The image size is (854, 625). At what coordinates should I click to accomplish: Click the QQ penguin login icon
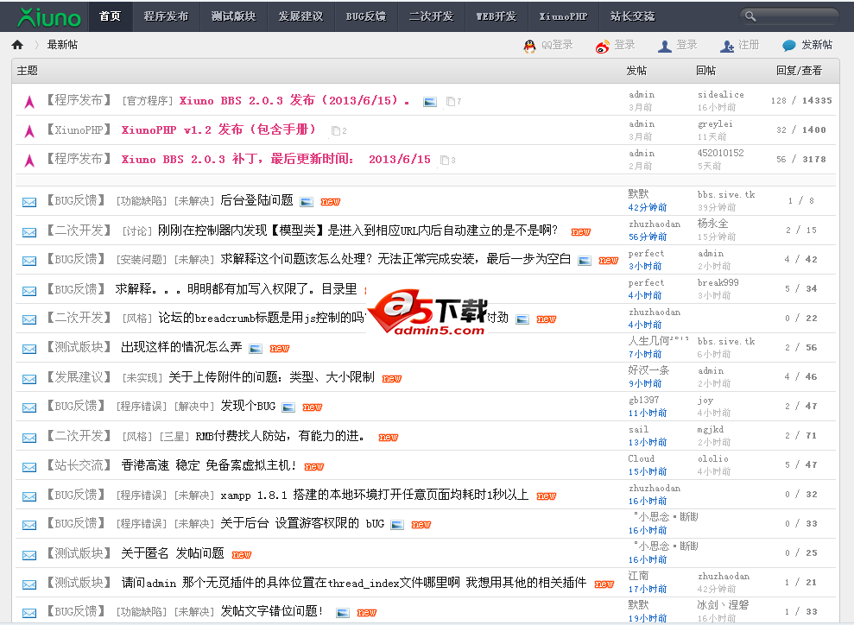(529, 47)
